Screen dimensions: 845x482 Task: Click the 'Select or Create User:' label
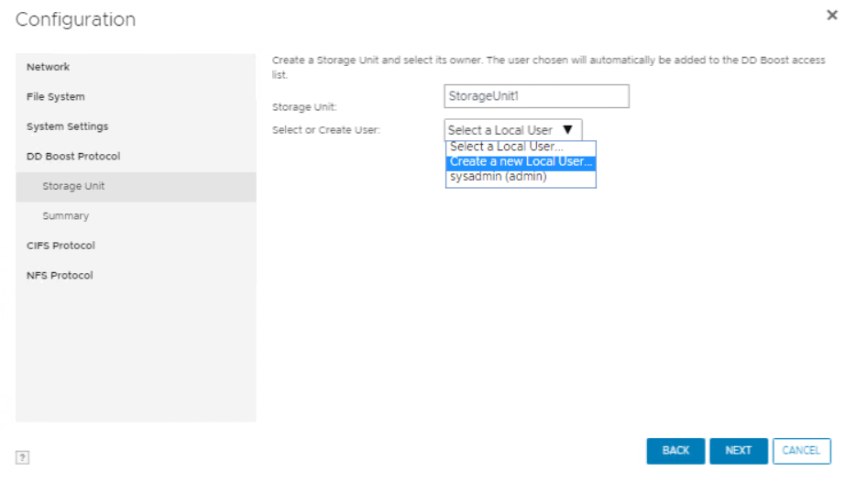325,130
